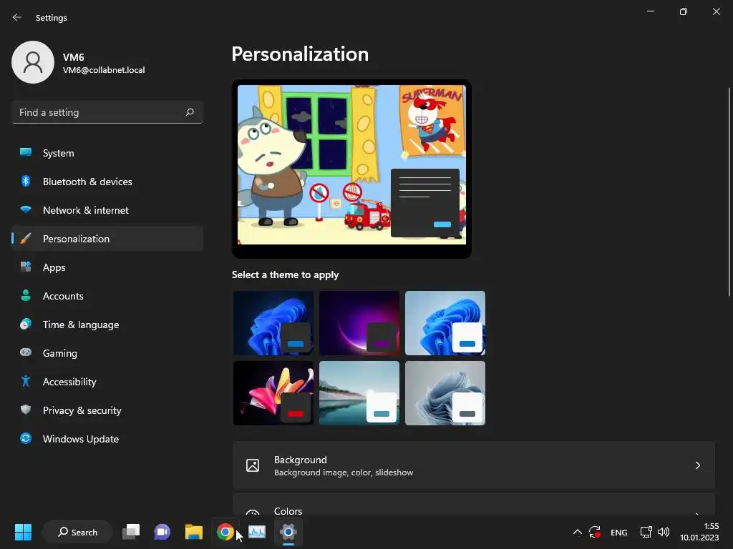Viewport: 733px width, 549px height.
Task: Open the clock showing 1:55
Action: click(699, 532)
